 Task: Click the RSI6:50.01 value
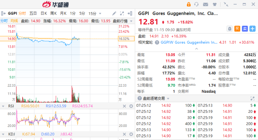click(30, 106)
